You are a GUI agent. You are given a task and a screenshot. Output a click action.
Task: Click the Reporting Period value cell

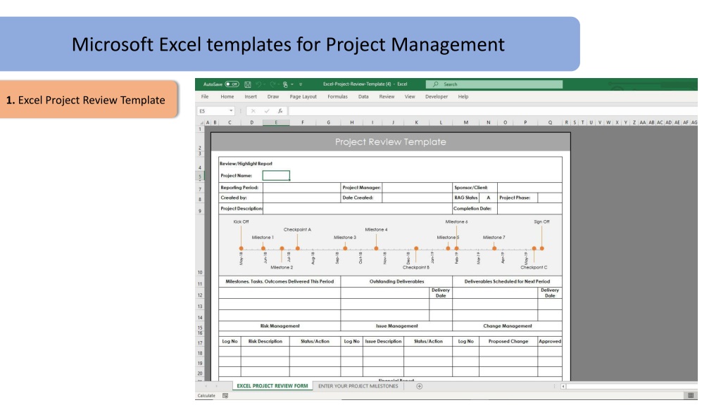coord(301,187)
